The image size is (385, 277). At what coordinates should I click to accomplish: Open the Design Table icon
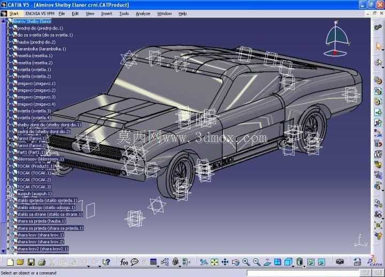(153, 262)
